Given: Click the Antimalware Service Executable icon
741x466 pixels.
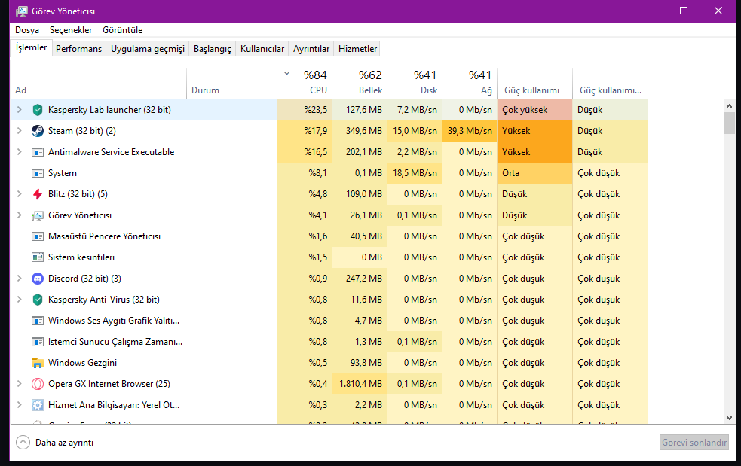Looking at the screenshot, I should (x=38, y=152).
